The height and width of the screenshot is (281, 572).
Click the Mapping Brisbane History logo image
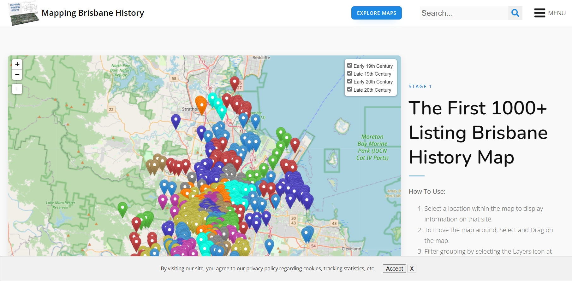coord(23,13)
